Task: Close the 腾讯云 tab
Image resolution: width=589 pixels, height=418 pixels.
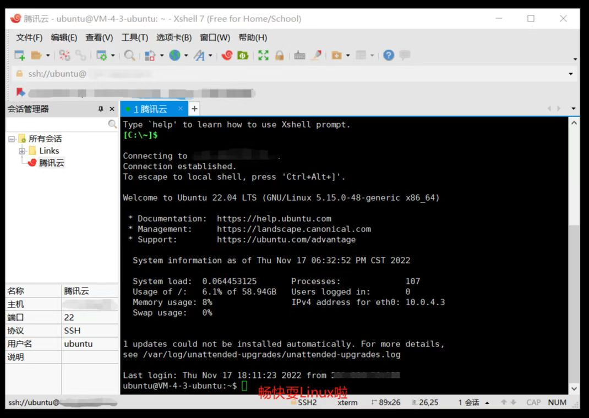Action: (181, 108)
